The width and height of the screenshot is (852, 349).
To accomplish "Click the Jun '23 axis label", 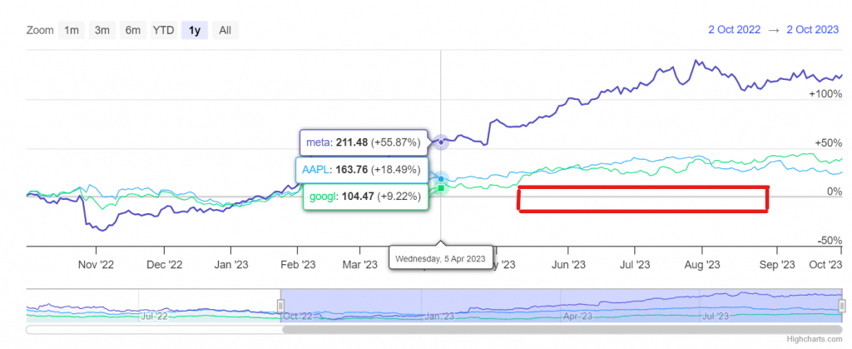I will (568, 265).
